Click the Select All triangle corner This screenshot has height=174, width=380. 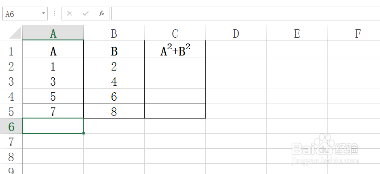click(15, 33)
